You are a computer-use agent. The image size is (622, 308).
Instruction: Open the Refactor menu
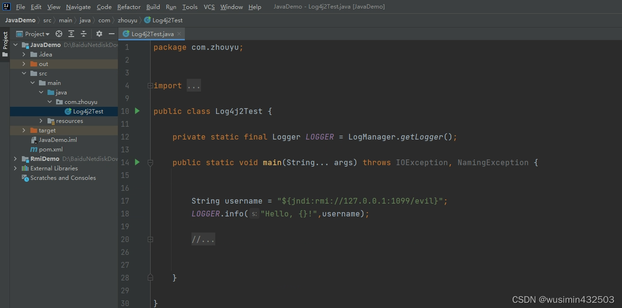(129, 7)
